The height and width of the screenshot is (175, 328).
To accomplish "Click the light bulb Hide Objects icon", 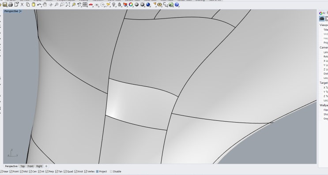I will coord(113,4).
